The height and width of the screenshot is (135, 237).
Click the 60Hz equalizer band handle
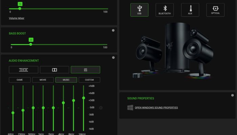13,113
